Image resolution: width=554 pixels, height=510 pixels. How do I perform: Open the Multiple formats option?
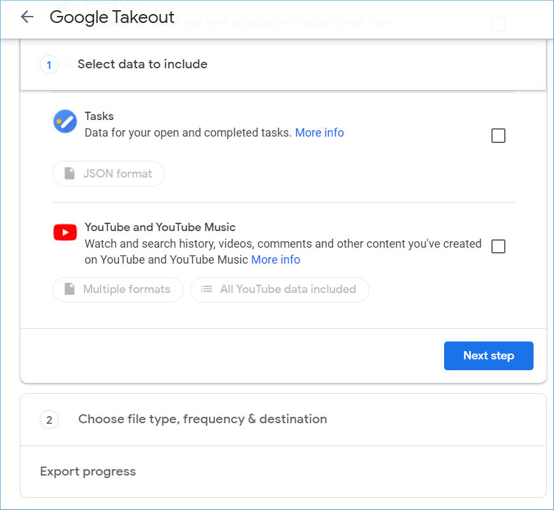[x=118, y=289]
